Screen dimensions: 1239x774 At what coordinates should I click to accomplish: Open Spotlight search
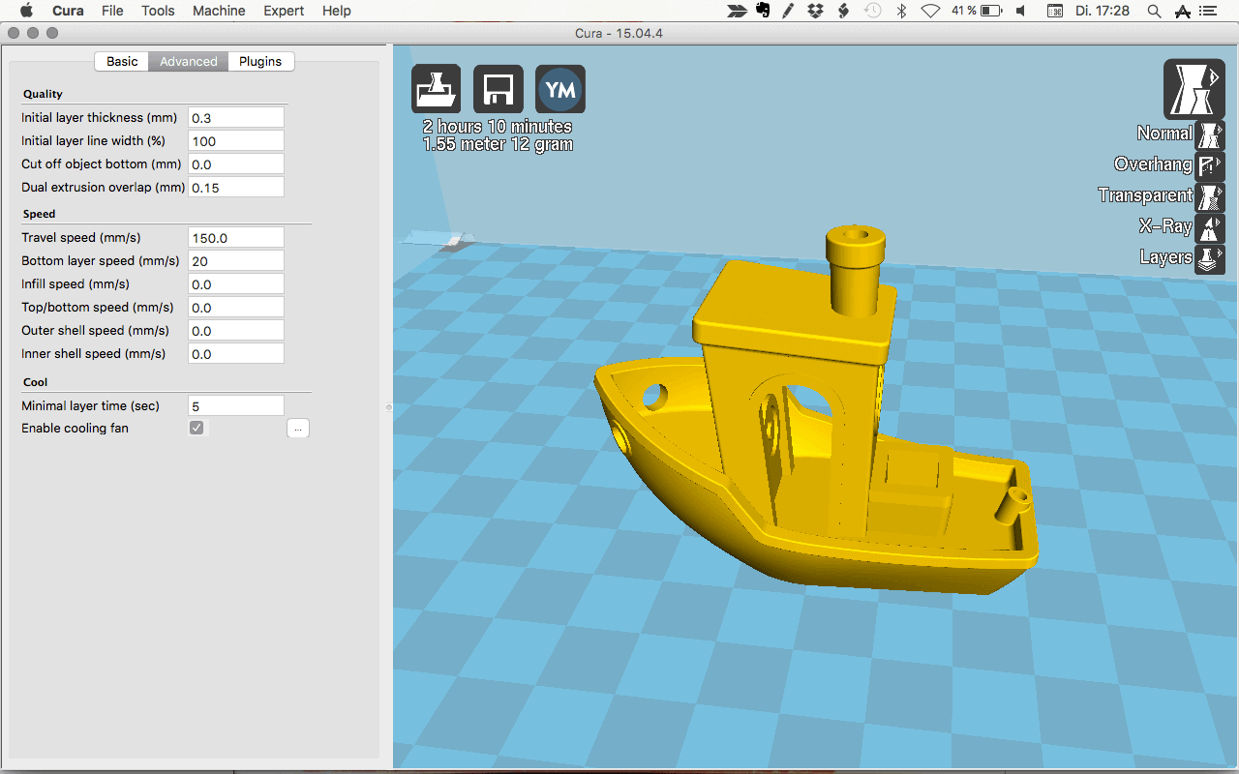tap(1155, 11)
